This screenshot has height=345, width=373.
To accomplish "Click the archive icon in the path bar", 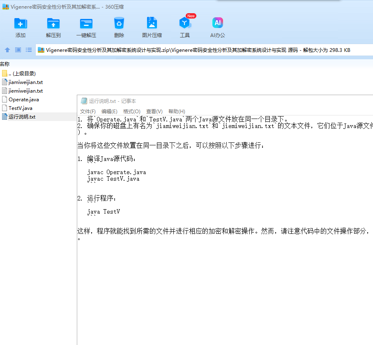I will (41, 50).
